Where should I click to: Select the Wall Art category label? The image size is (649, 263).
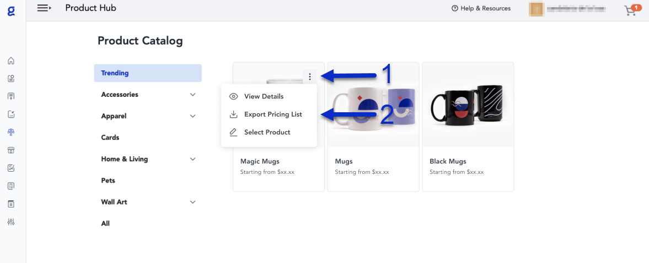click(114, 202)
